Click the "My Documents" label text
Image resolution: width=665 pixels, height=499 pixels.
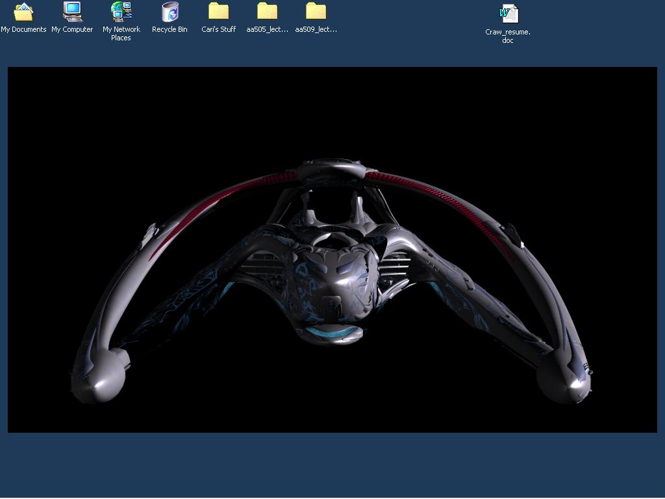(x=23, y=29)
